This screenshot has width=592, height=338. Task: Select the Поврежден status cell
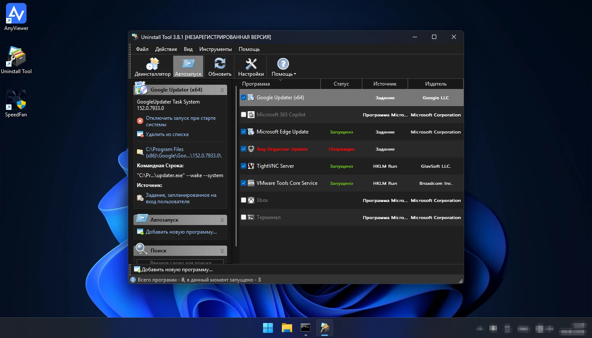pyautogui.click(x=342, y=149)
